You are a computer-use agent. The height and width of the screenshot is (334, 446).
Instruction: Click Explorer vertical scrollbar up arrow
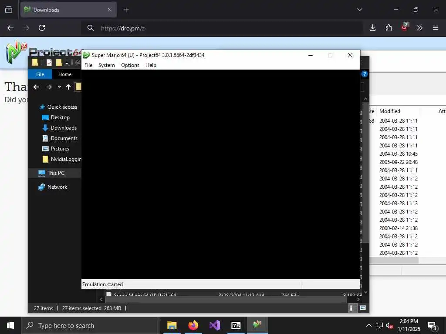point(365,99)
